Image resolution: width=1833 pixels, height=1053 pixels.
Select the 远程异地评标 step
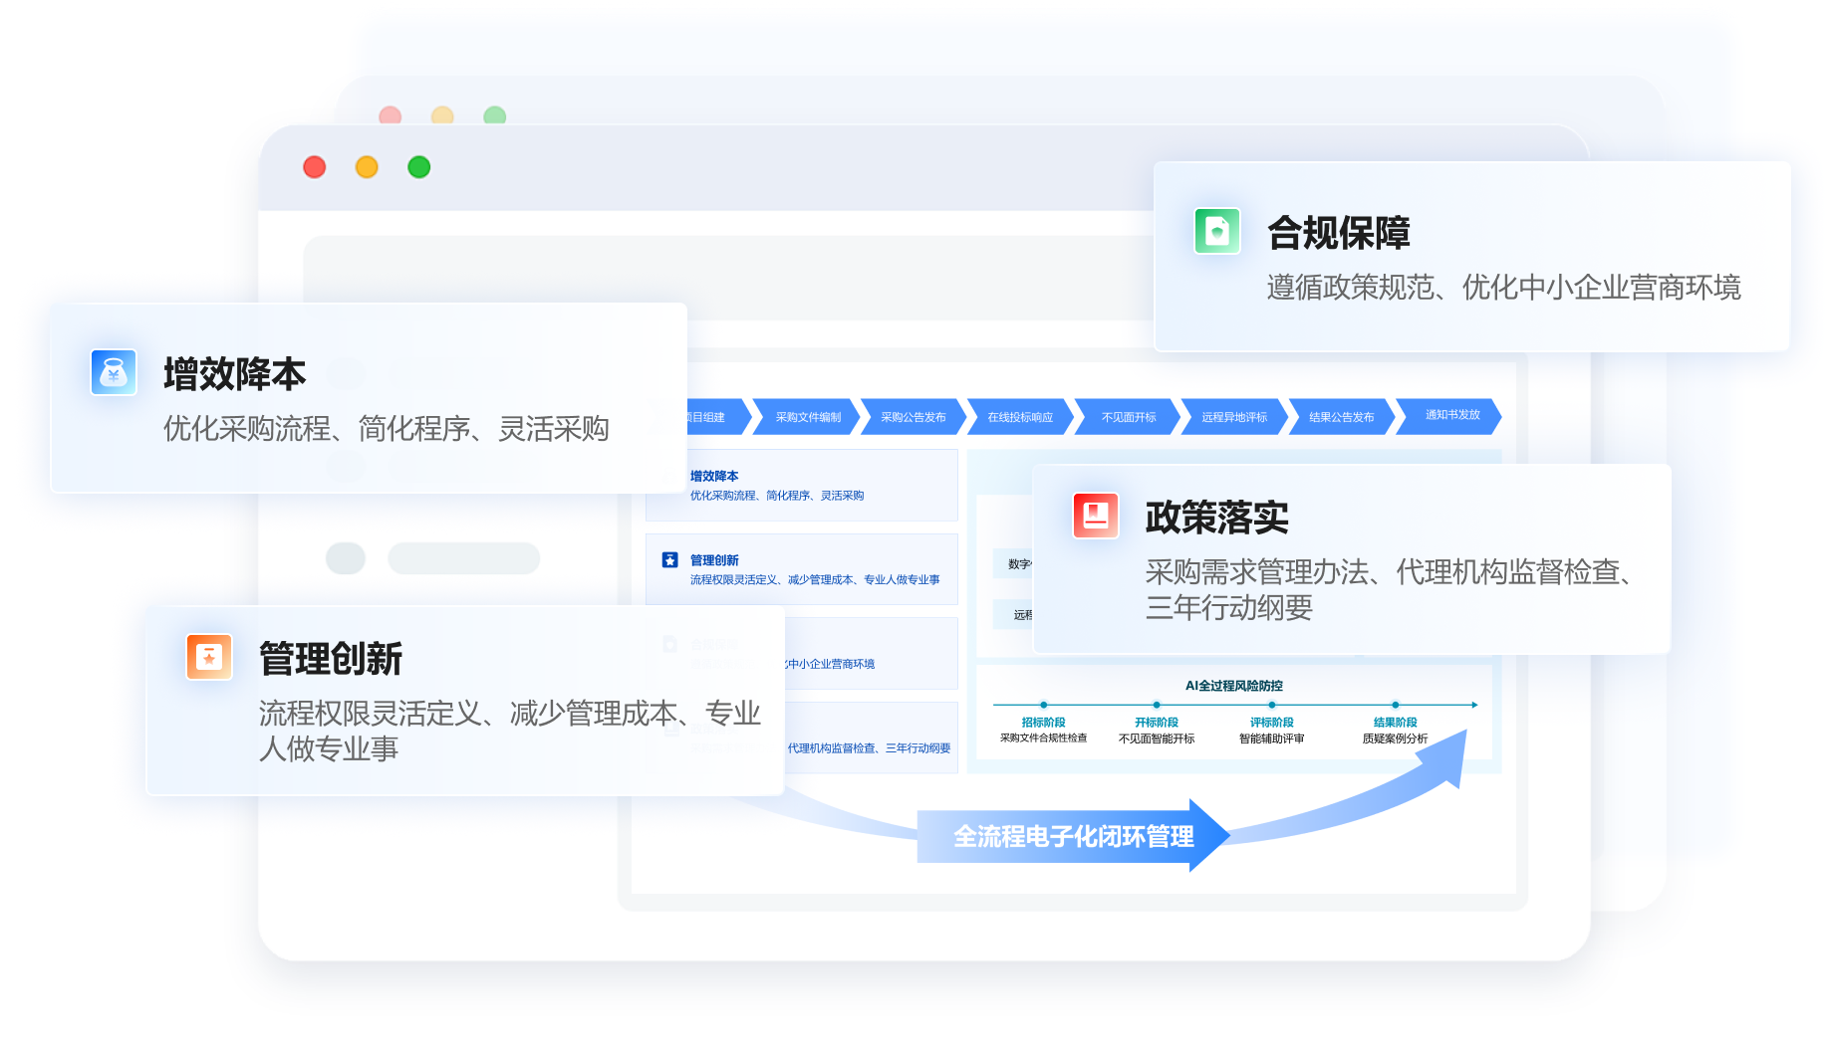(x=1234, y=417)
